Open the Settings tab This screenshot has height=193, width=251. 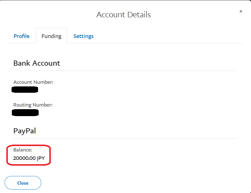coord(83,36)
